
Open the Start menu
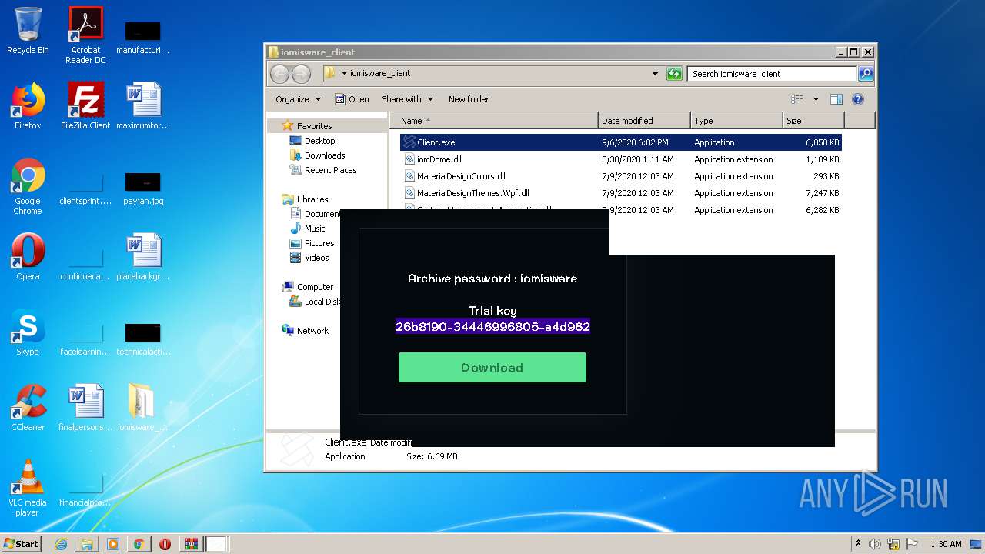coord(21,544)
